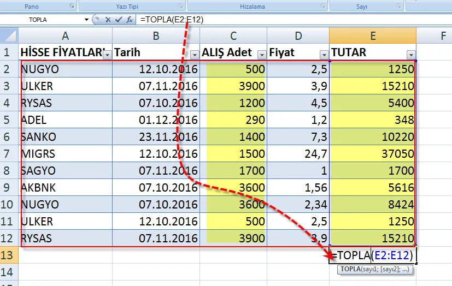Image resolution: width=452 pixels, height=286 pixels.
Task: Open Yazı Tipi dialog launcher
Action: pyautogui.click(x=181, y=7)
